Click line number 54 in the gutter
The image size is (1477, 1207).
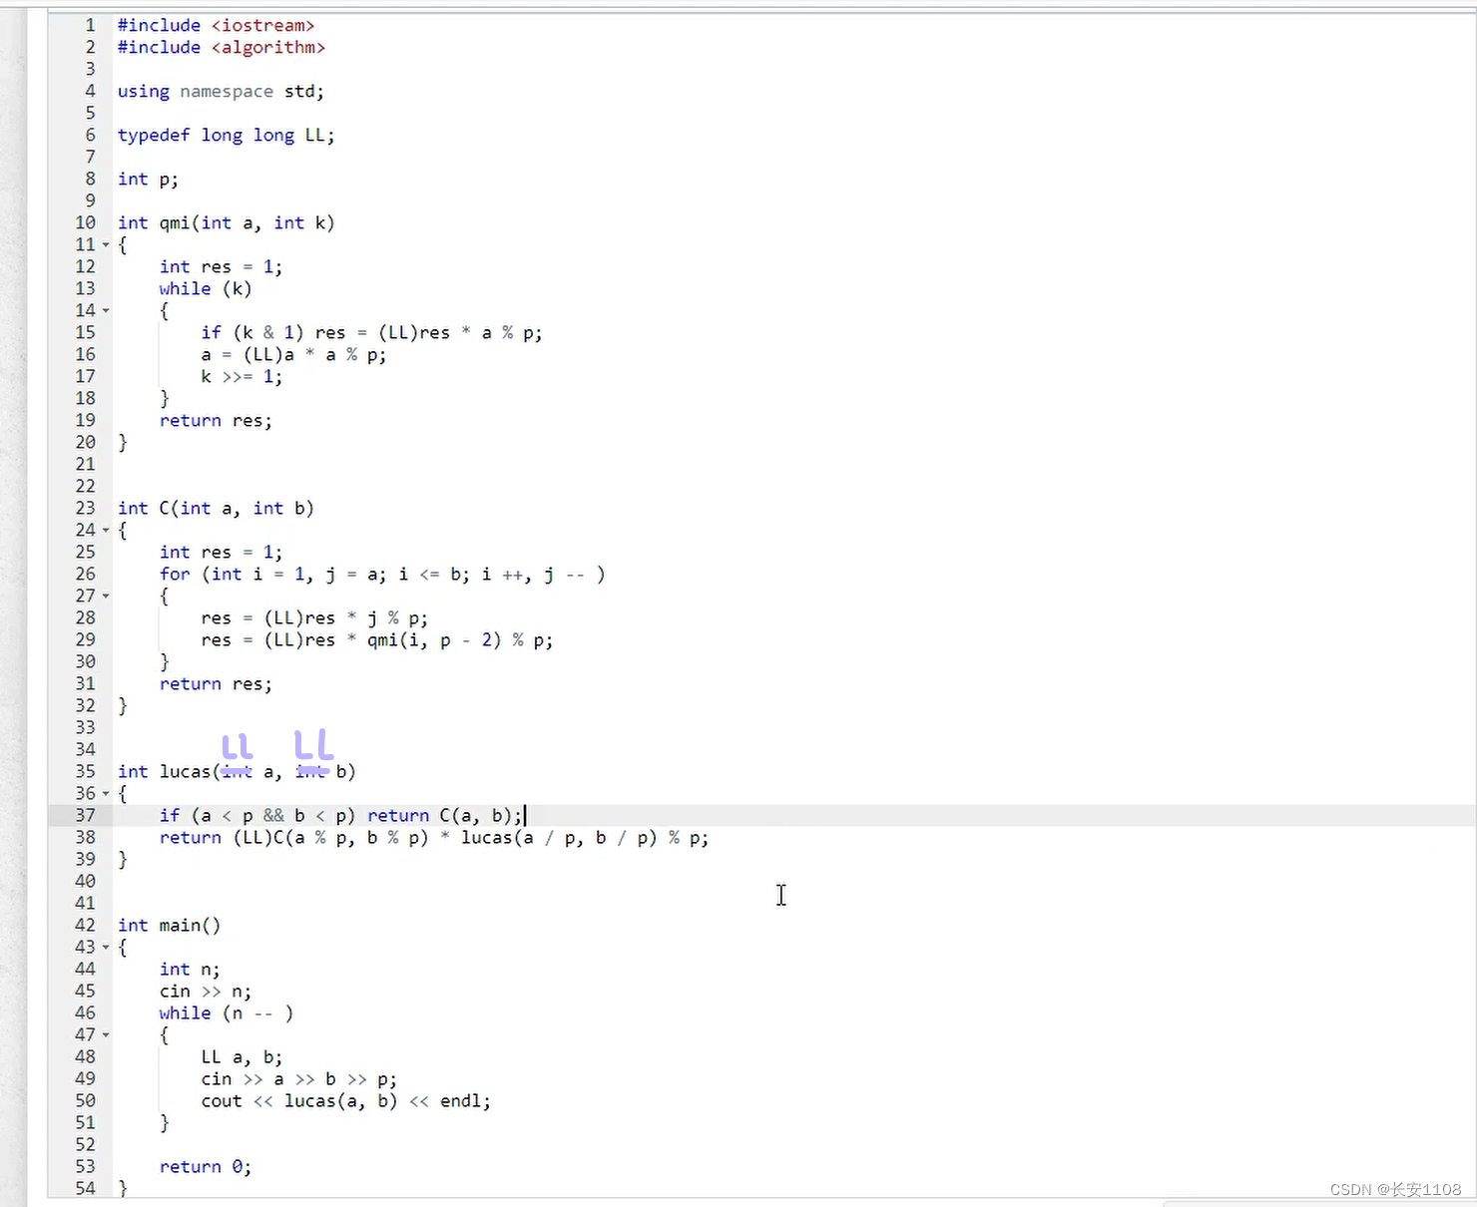(86, 1188)
